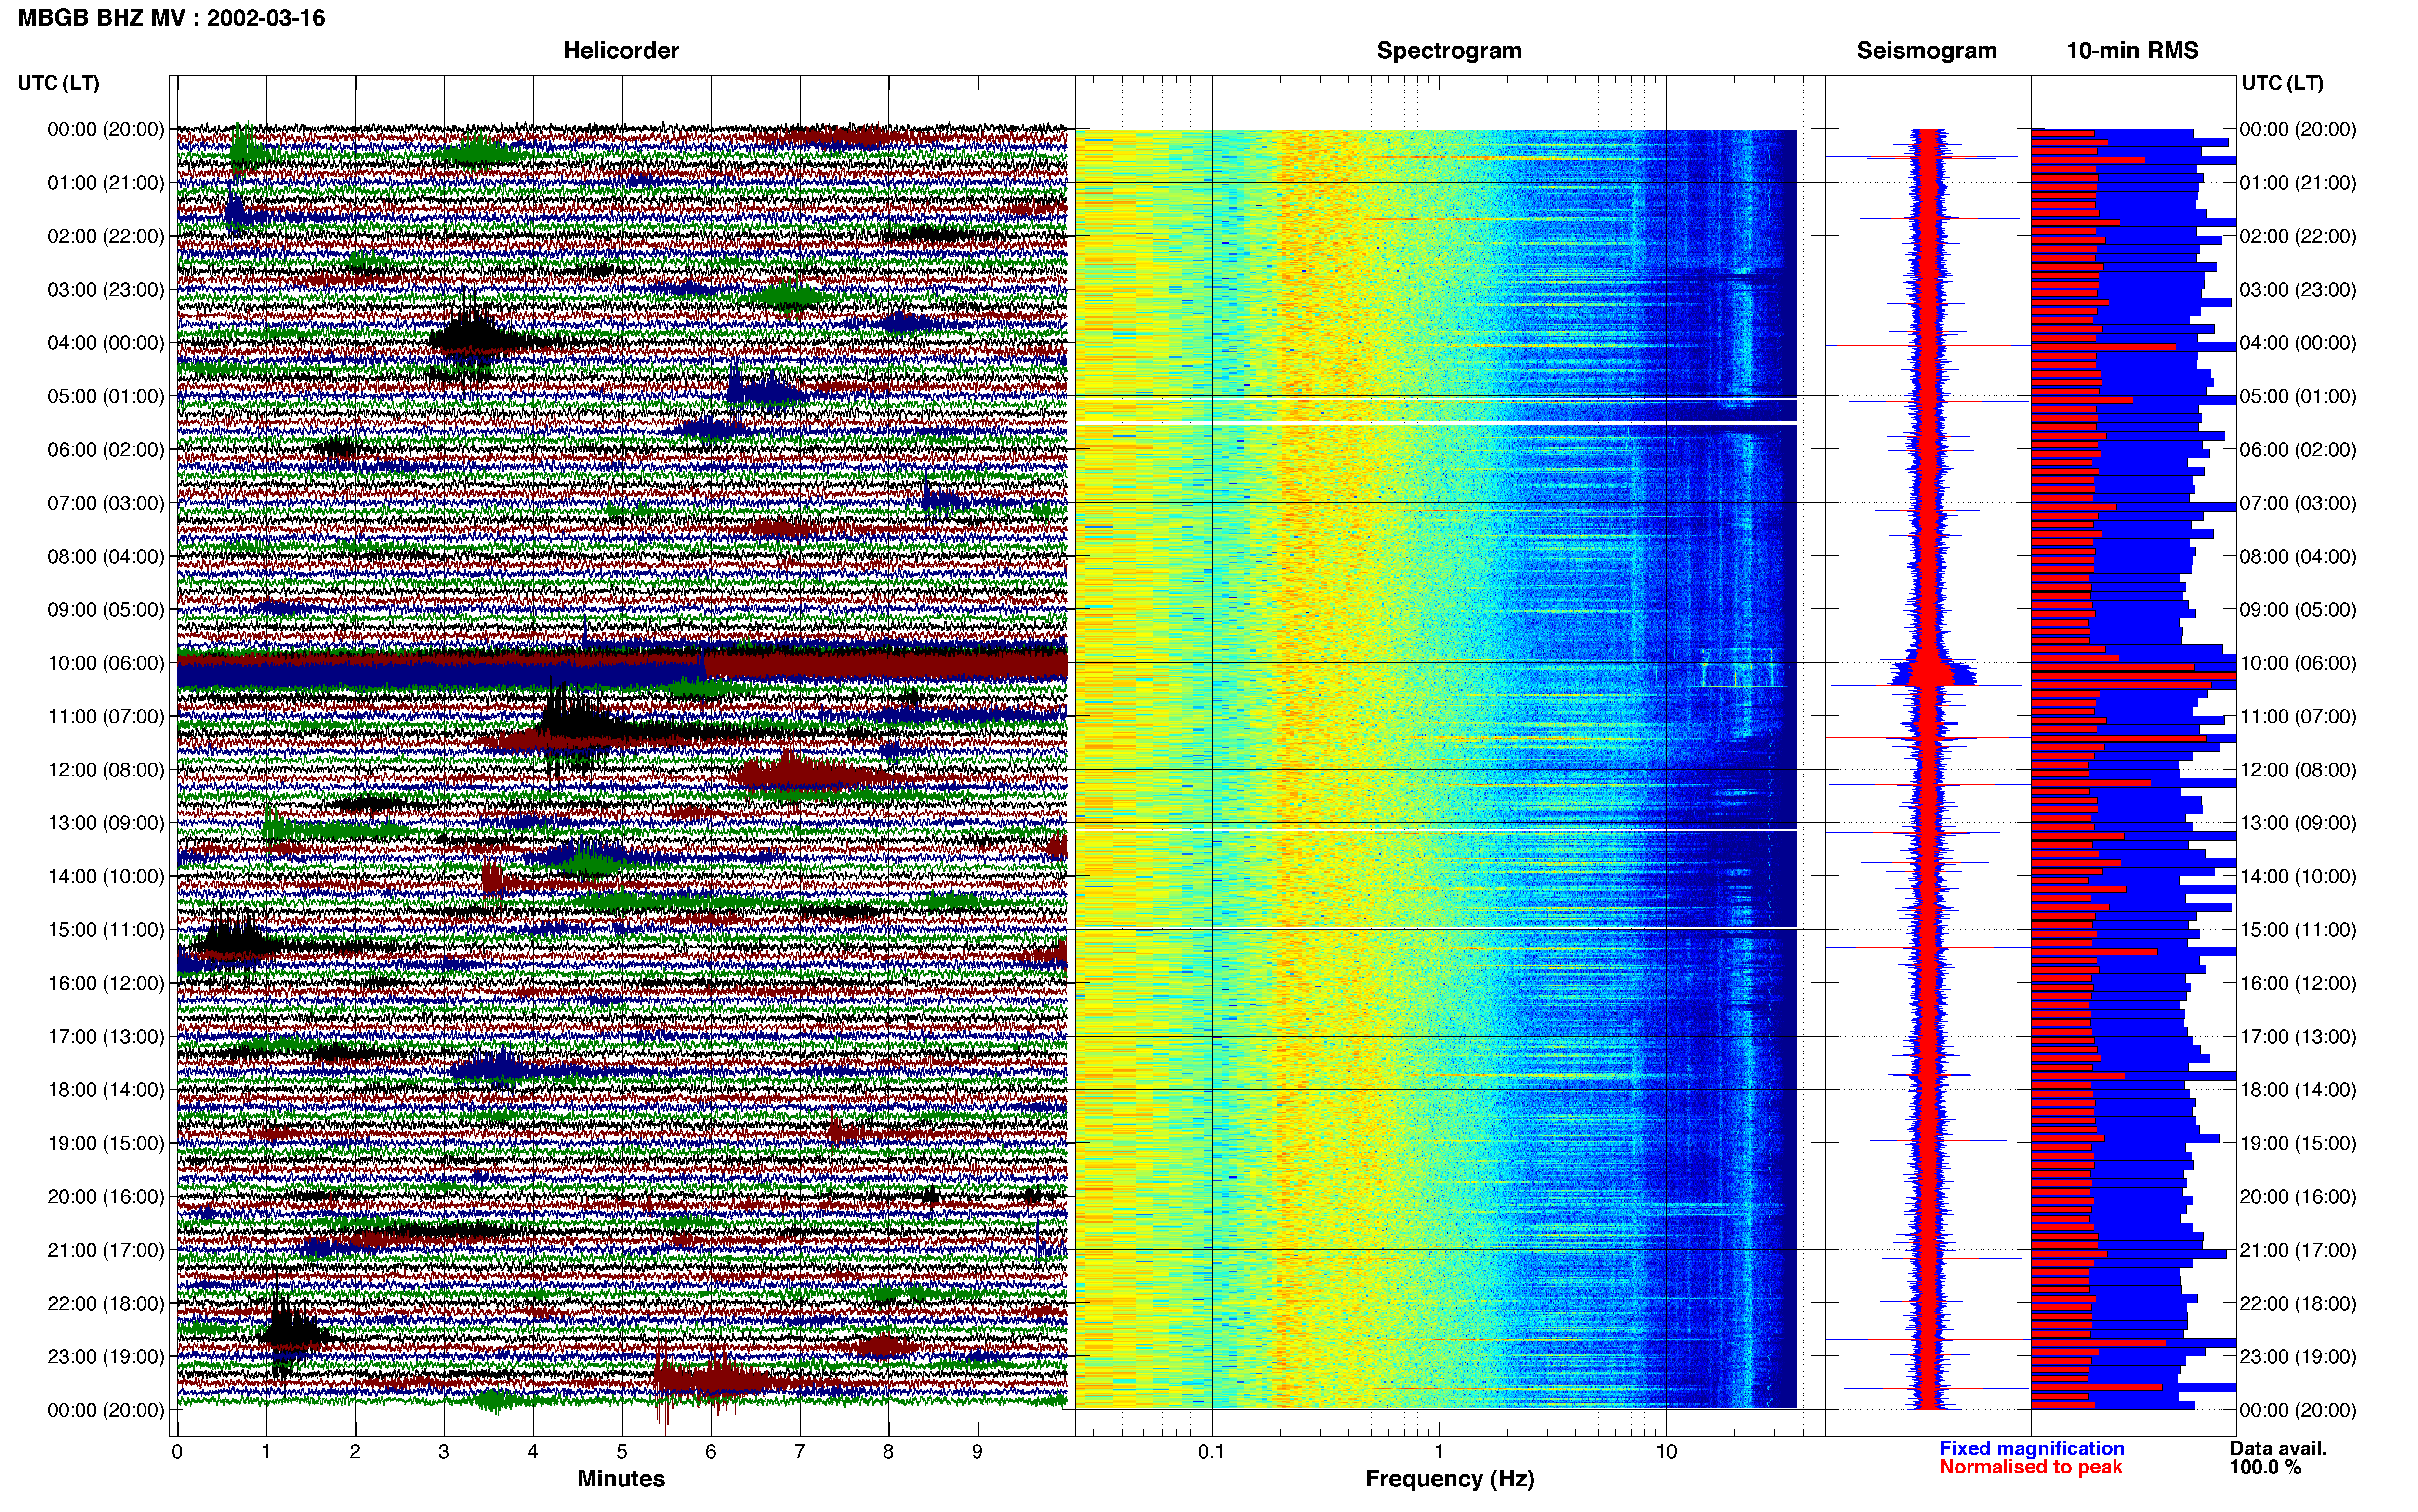Screen dimensions: 2418x1512
Task: Click the left '00:00 (20:00)' label at top
Action: [106, 130]
